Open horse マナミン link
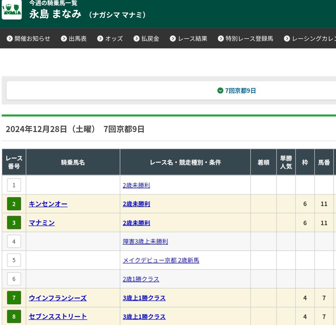Viewport: 336px width, 325px height. point(42,223)
